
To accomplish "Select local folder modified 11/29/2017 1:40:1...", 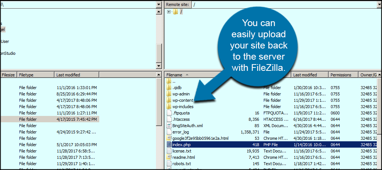I will (x=50, y=164).
